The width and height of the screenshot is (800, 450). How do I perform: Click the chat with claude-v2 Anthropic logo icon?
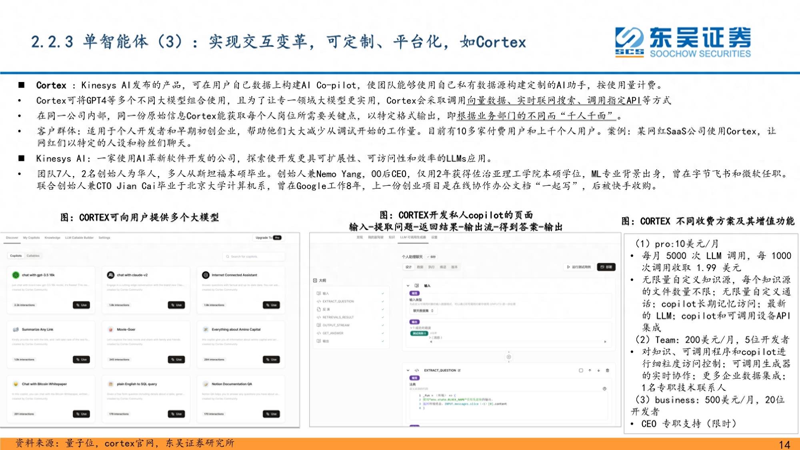111,275
